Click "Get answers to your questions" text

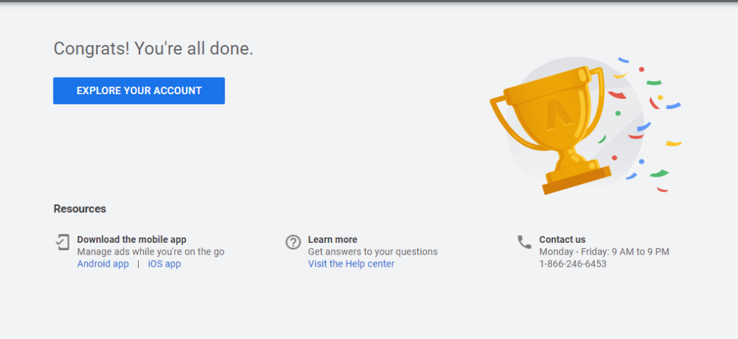point(372,252)
